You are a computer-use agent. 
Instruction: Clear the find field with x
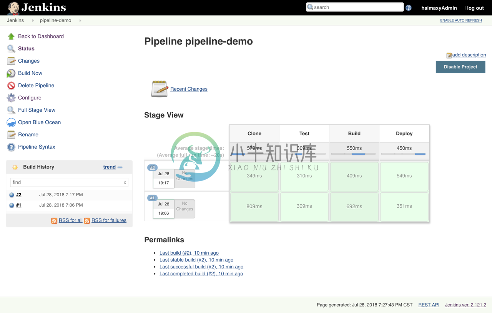125,183
